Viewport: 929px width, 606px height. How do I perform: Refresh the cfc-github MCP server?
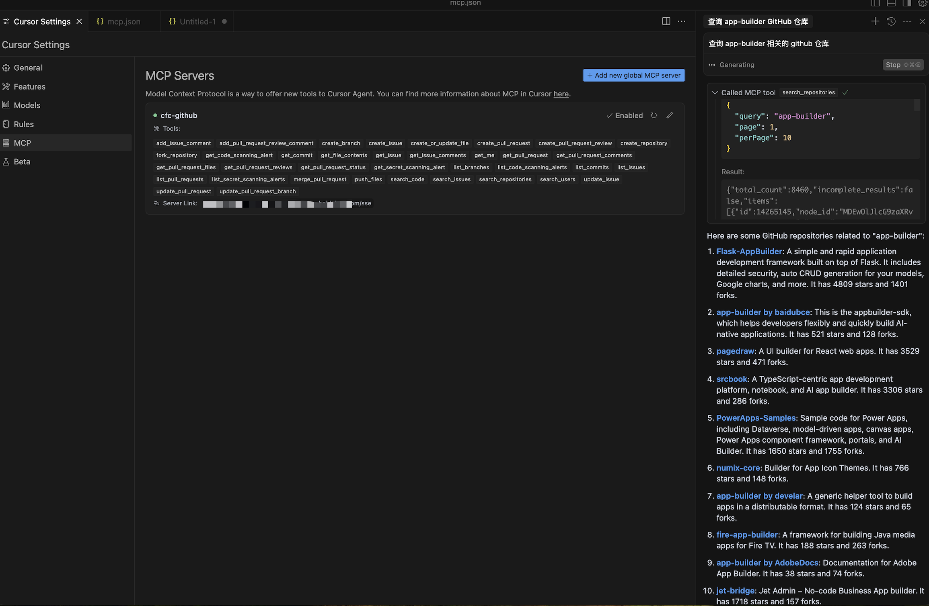[654, 115]
